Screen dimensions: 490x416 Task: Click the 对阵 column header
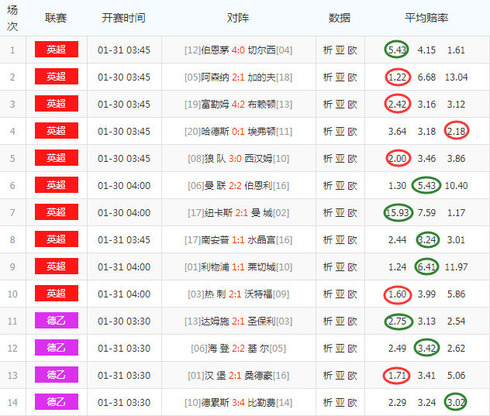[x=238, y=18]
